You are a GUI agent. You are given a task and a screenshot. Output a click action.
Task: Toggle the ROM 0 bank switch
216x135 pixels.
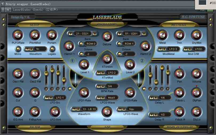[x=81, y=44]
